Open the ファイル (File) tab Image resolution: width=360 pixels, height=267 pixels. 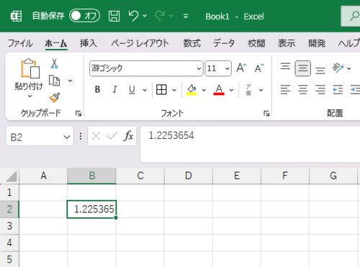point(20,43)
